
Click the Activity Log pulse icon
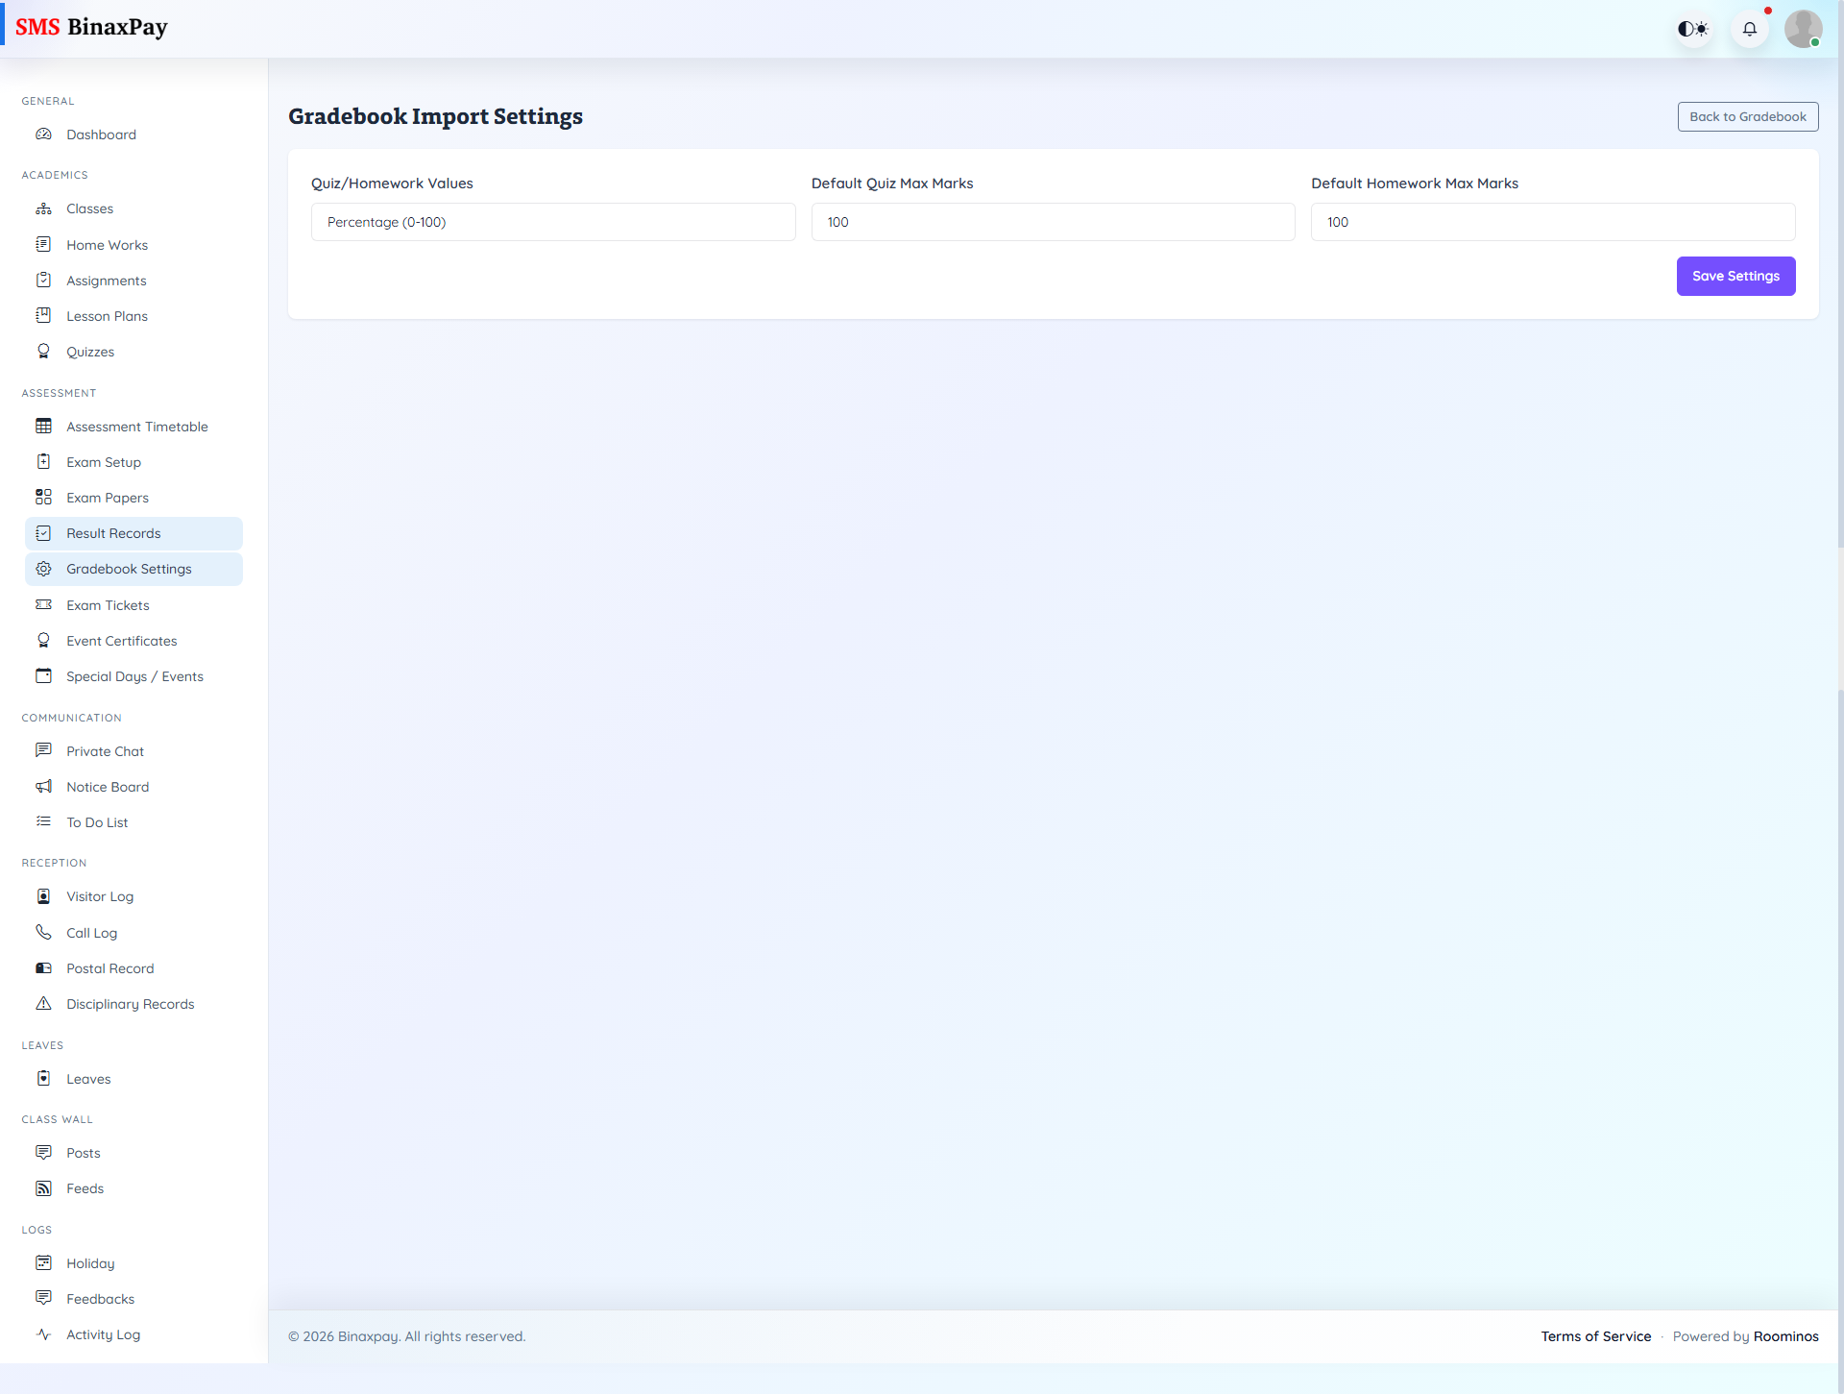44,1334
